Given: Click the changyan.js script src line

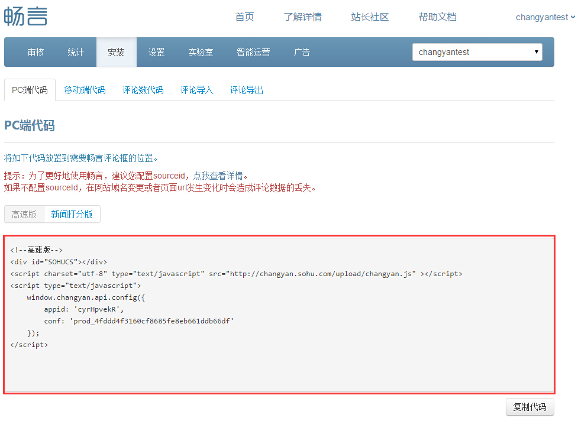Looking at the screenshot, I should (236, 274).
